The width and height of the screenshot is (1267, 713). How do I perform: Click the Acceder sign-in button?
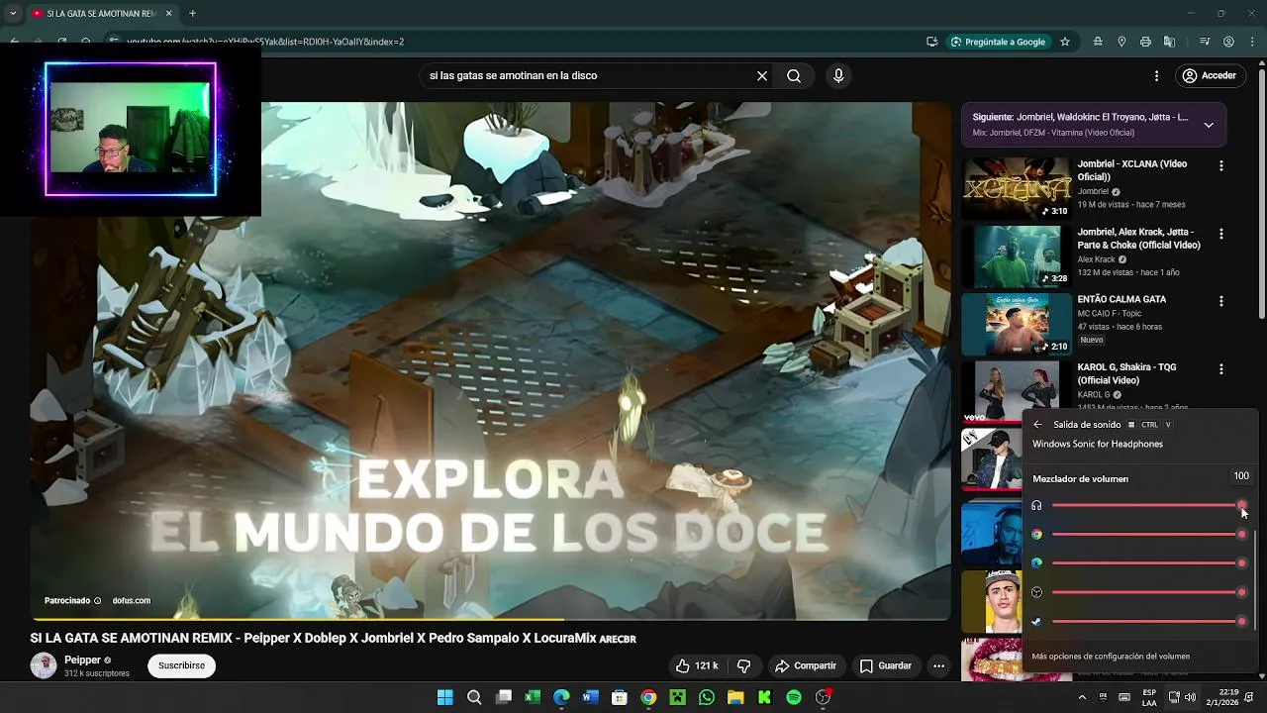click(x=1210, y=75)
